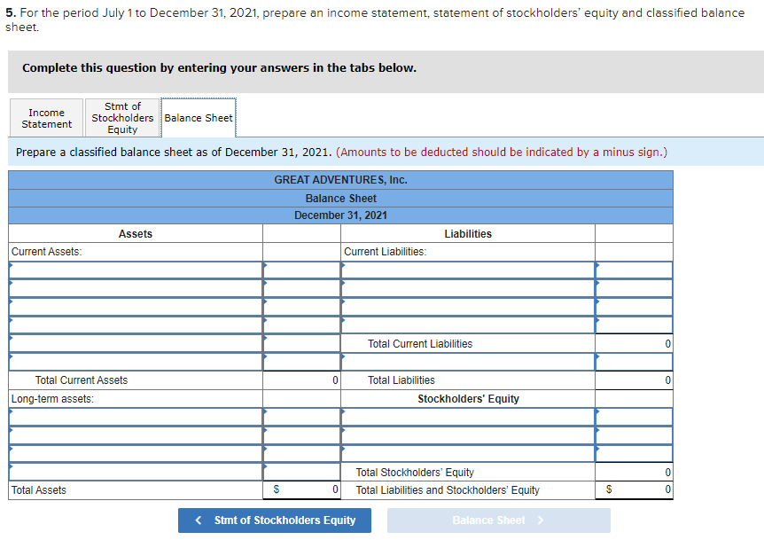
Task: Click sixth Current Assets amount field
Action: click(x=301, y=362)
